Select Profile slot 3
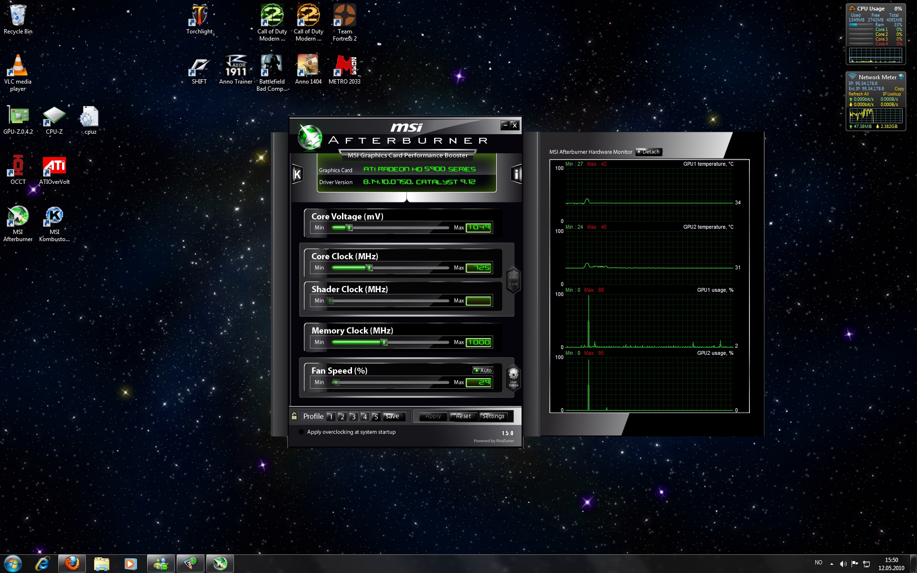This screenshot has height=573, width=917. (353, 417)
